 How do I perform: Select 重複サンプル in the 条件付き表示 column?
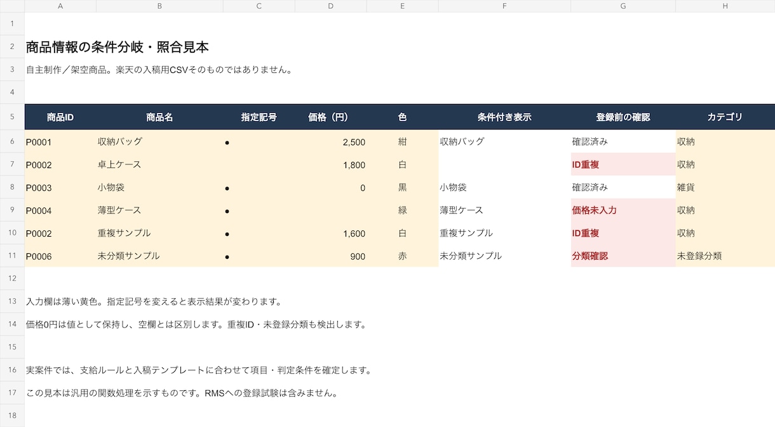(x=504, y=233)
